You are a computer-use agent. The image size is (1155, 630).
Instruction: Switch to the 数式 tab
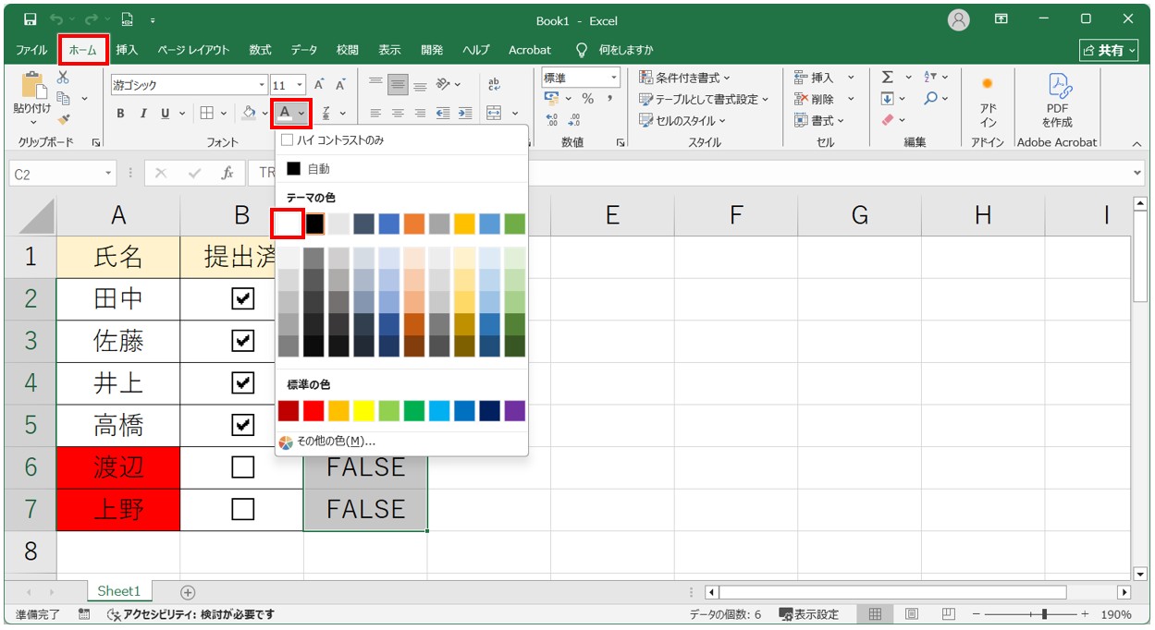(x=260, y=50)
